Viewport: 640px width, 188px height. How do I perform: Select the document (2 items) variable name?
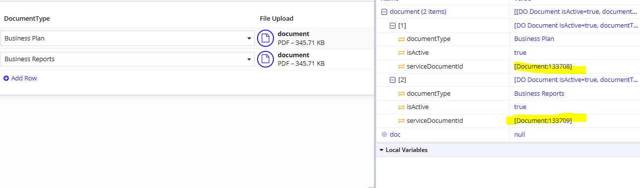[418, 12]
